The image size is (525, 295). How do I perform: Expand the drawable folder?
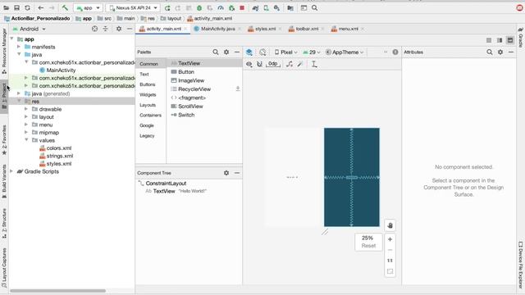26,109
